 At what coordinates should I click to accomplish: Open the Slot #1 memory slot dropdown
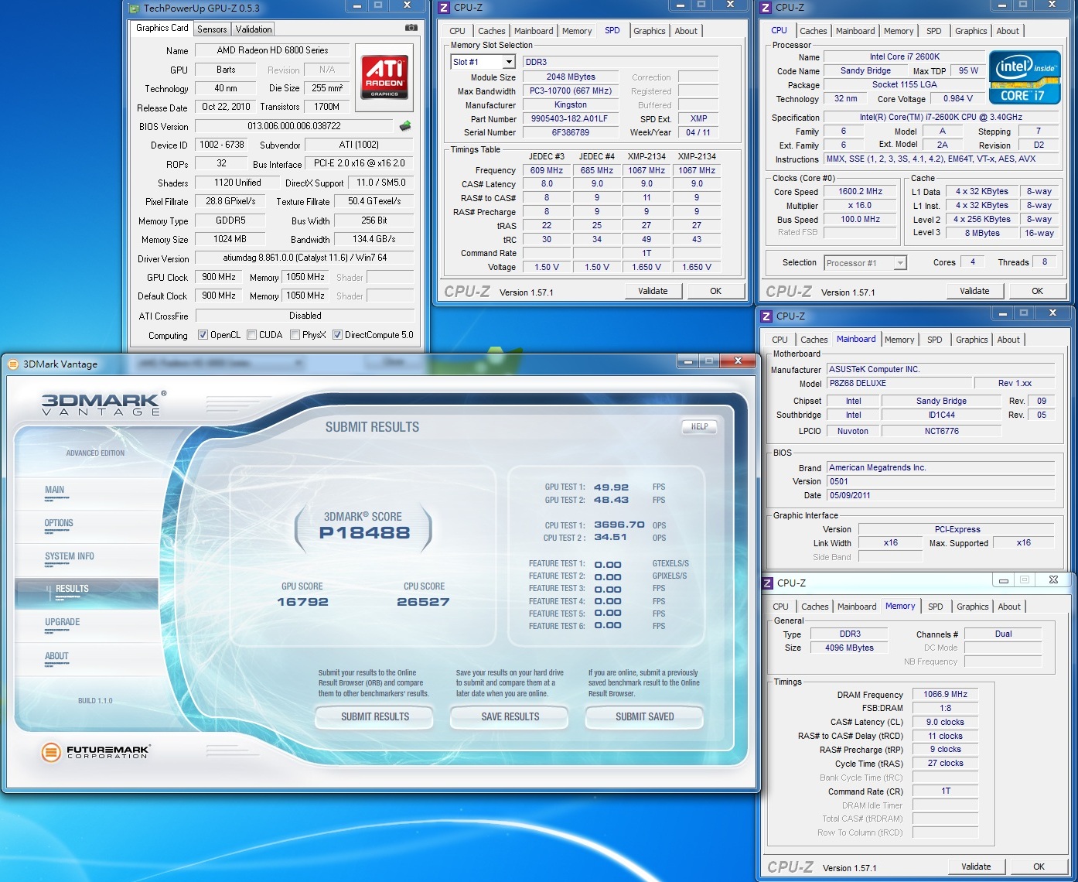(509, 62)
